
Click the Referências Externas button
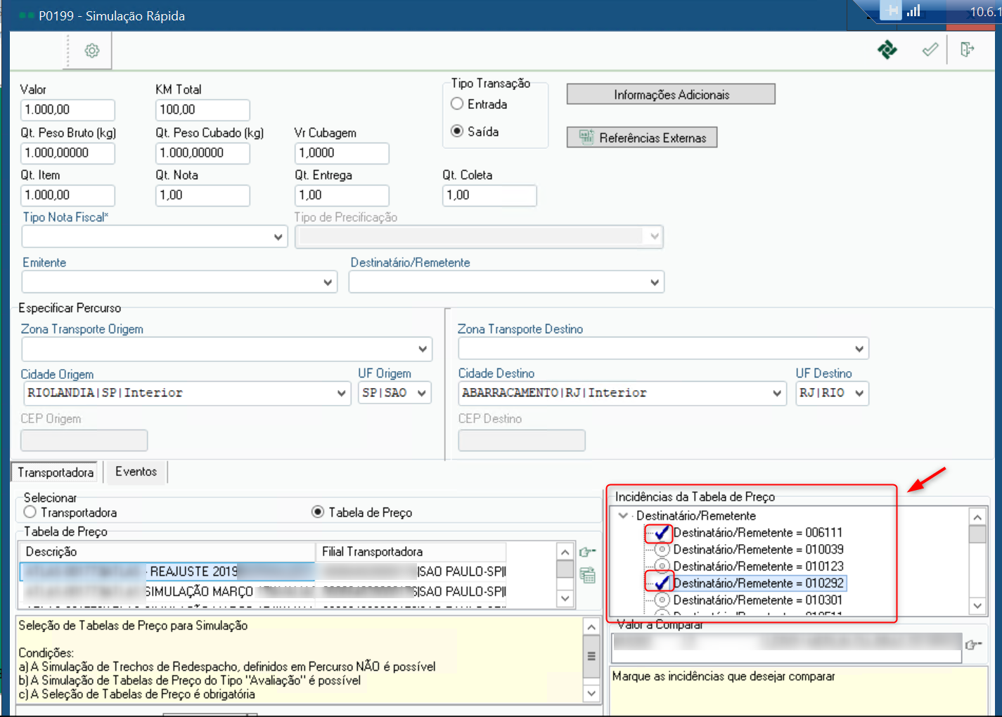point(642,138)
